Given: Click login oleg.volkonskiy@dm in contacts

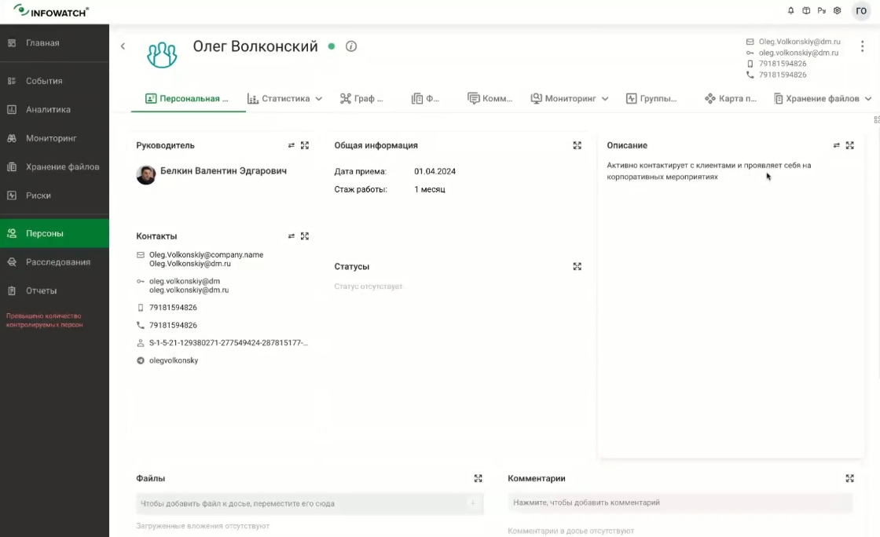Looking at the screenshot, I should pyautogui.click(x=185, y=281).
